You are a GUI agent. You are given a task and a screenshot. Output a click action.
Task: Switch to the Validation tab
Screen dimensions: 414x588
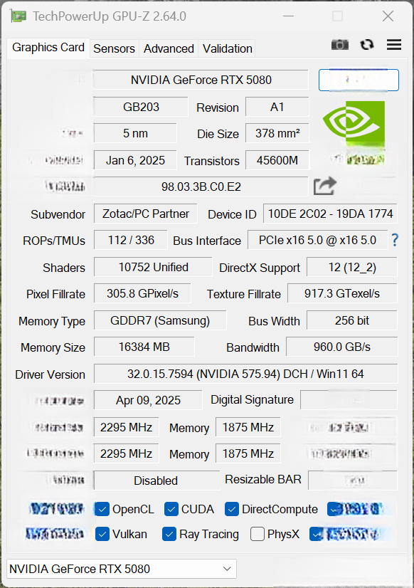coord(227,48)
